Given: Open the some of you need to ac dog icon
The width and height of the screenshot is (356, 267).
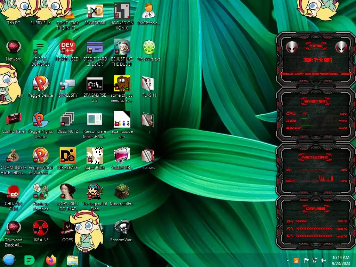Looking at the screenshot, I should pyautogui.click(x=122, y=83).
